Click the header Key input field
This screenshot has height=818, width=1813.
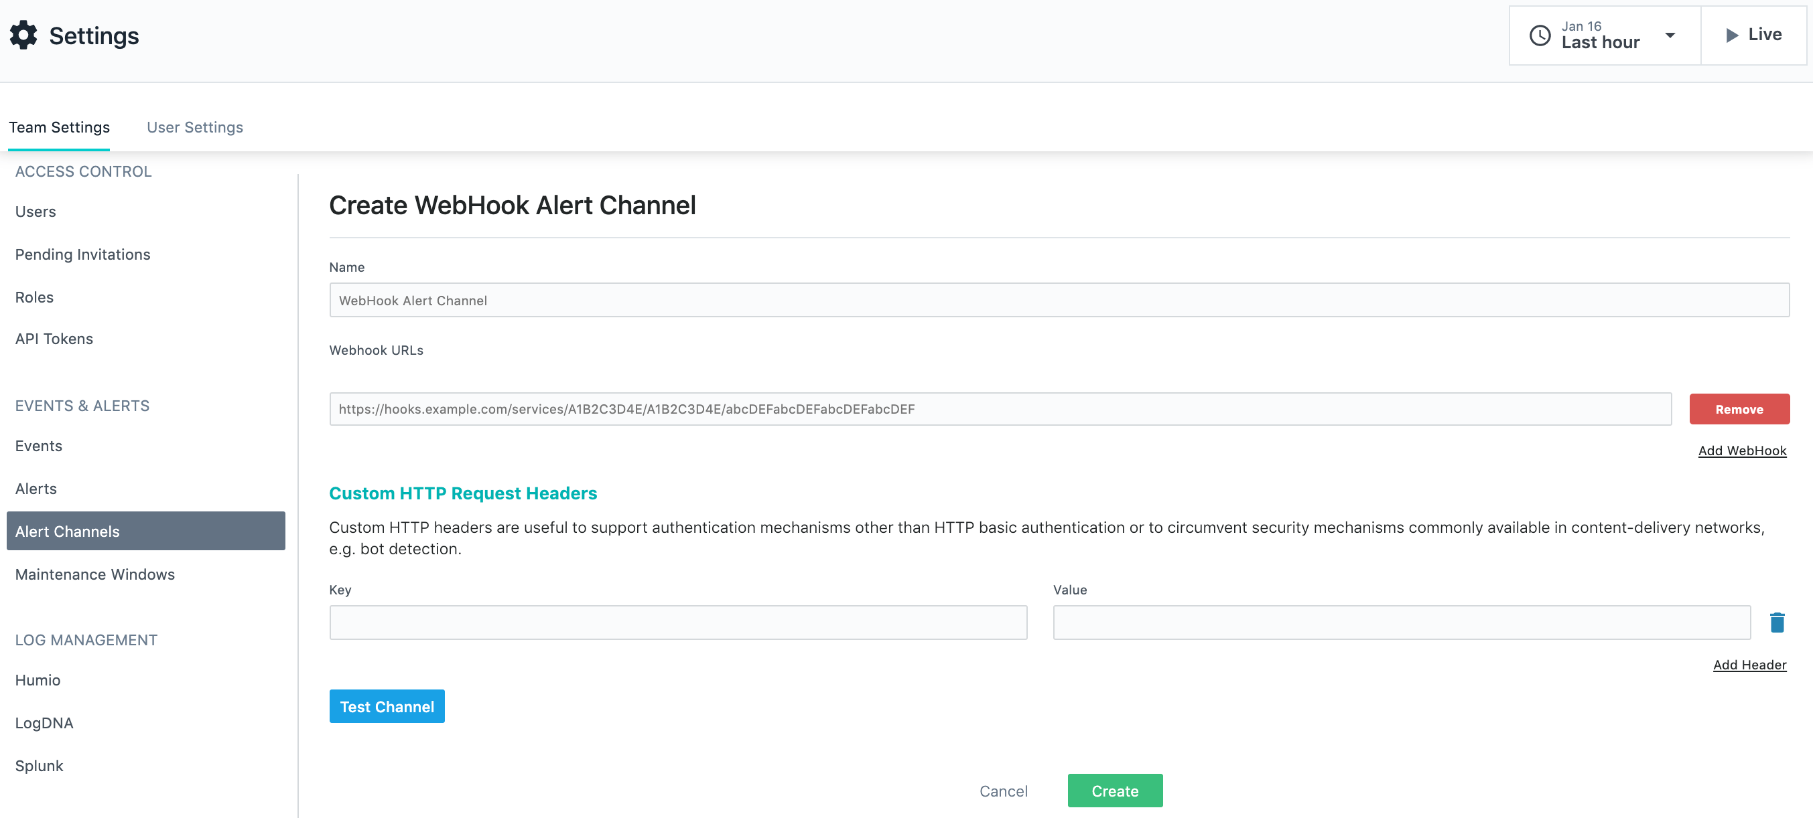point(678,623)
